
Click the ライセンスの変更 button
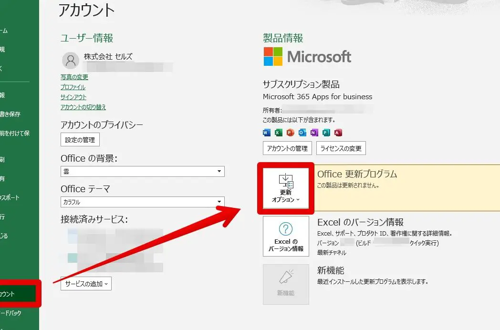pos(341,148)
